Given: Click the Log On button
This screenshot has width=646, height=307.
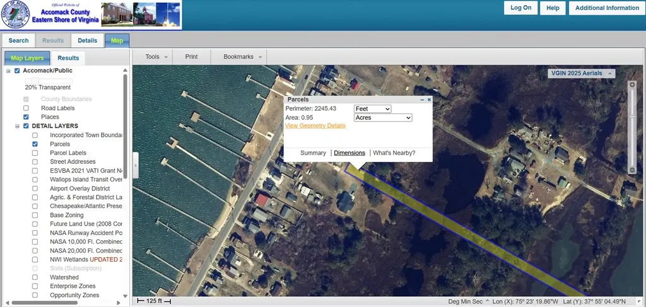Looking at the screenshot, I should click(520, 8).
